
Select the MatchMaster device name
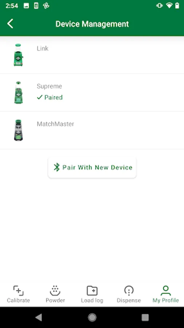(56, 124)
